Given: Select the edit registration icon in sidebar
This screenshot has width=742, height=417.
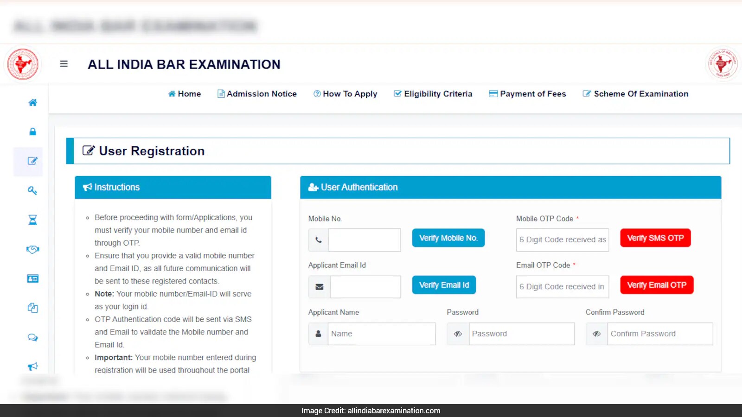Looking at the screenshot, I should (32, 161).
